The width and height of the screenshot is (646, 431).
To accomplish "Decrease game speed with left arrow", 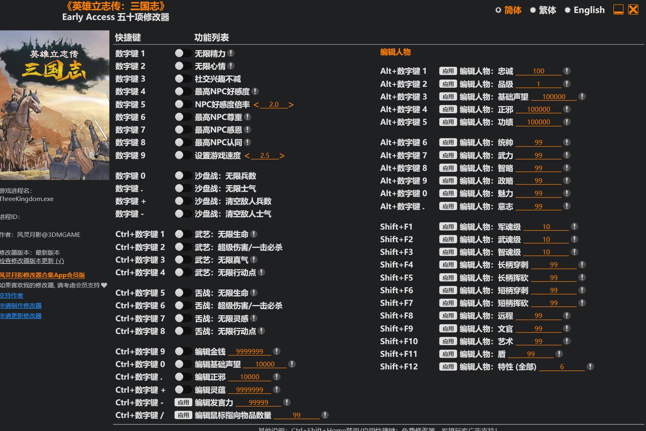I will click(247, 156).
